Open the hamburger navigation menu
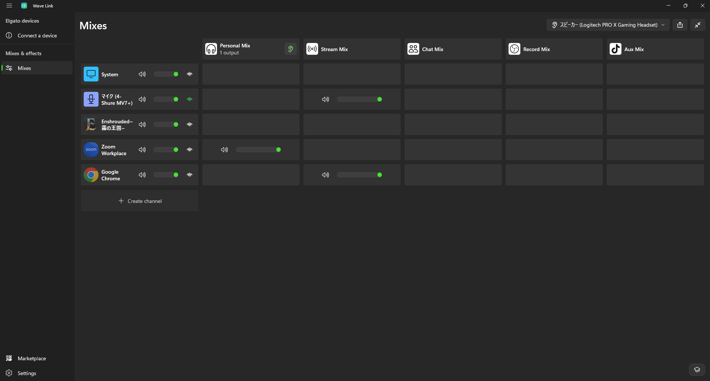Viewport: 710px width, 381px height. point(9,6)
